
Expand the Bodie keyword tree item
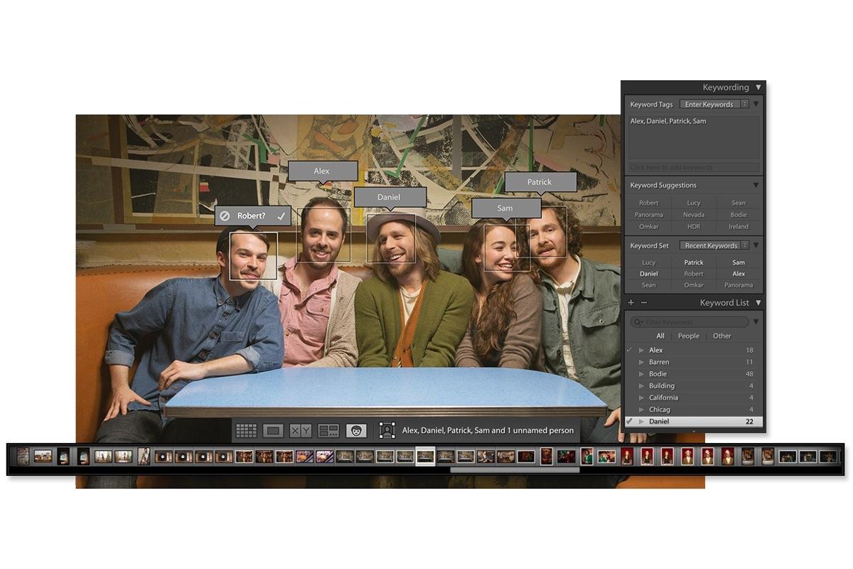tap(641, 374)
